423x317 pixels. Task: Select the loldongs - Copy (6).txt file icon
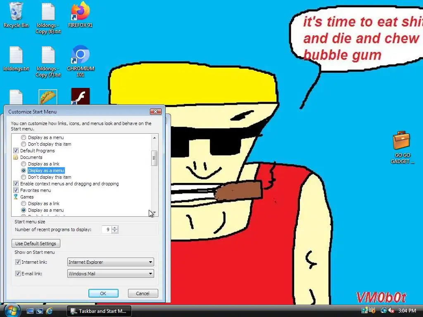click(48, 18)
